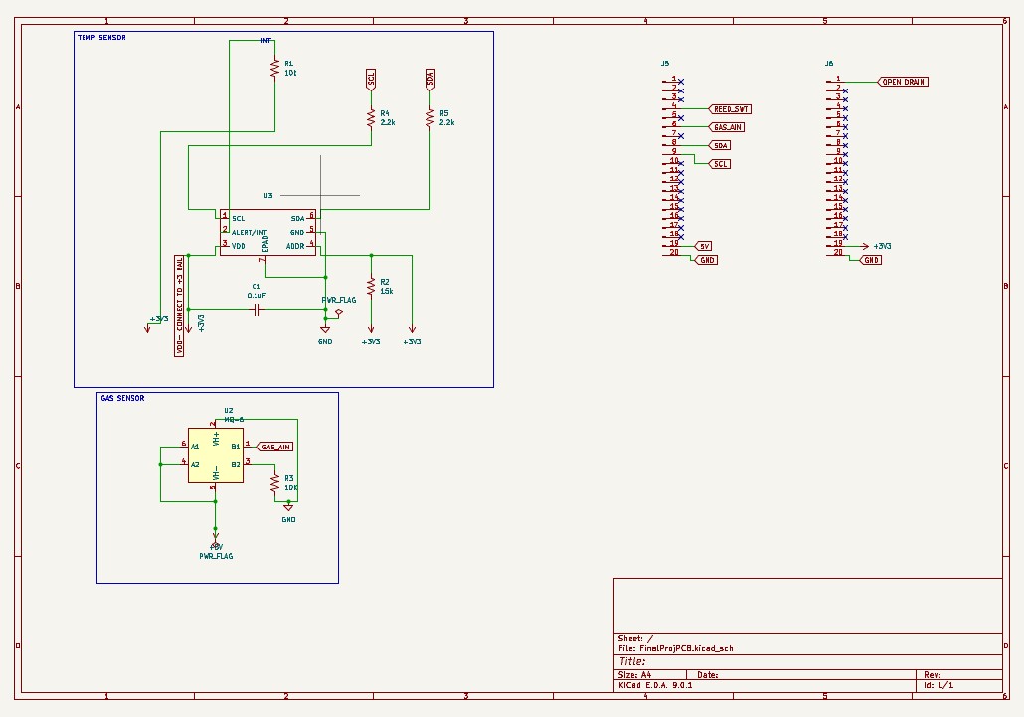Click the OPEN DRAIN label on J6
1024x717 pixels.
(903, 82)
